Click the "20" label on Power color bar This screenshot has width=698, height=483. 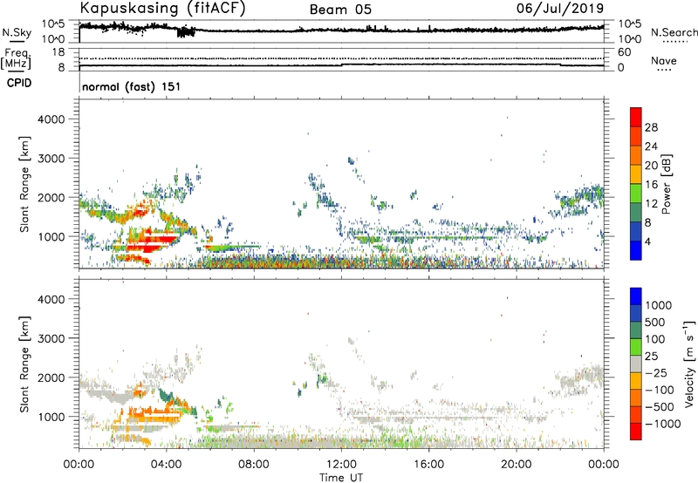coord(651,166)
